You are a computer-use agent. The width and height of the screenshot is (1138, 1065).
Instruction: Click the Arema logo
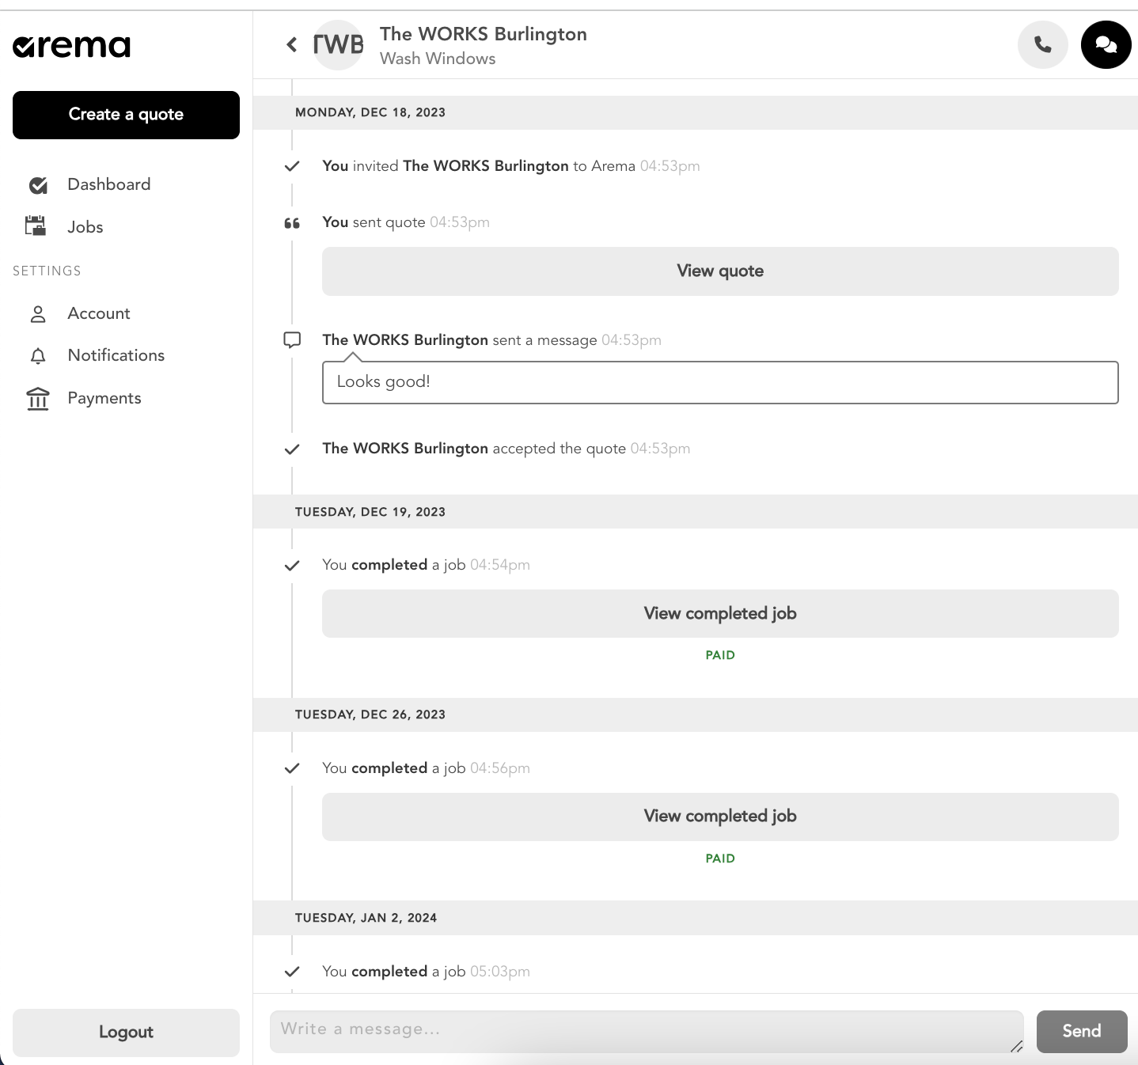(72, 47)
